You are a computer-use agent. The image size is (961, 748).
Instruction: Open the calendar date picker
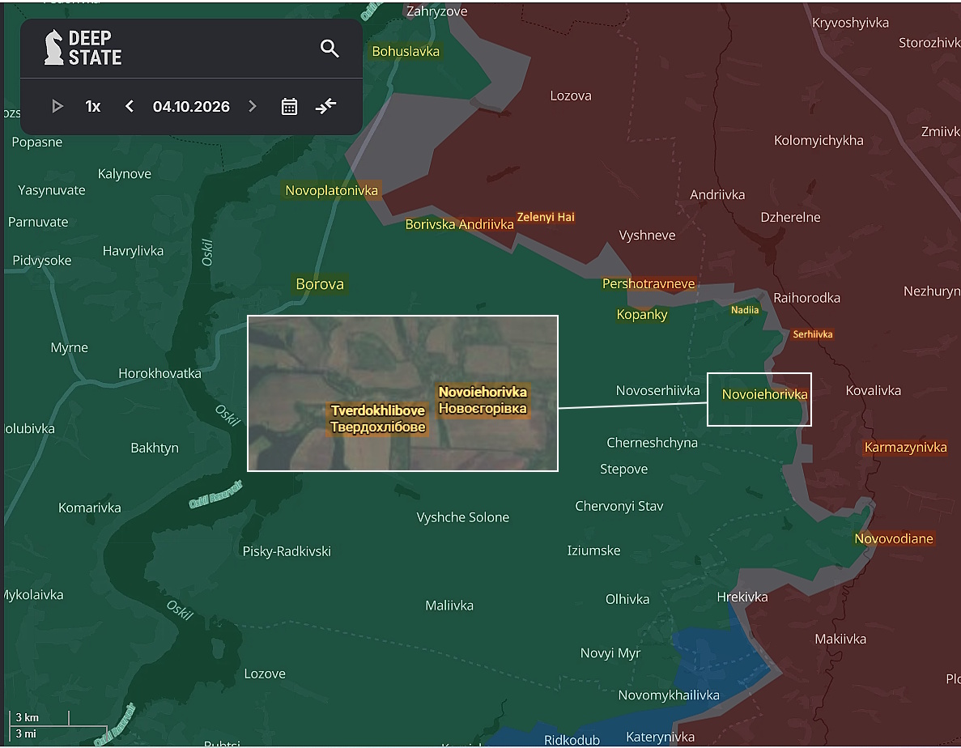[289, 107]
